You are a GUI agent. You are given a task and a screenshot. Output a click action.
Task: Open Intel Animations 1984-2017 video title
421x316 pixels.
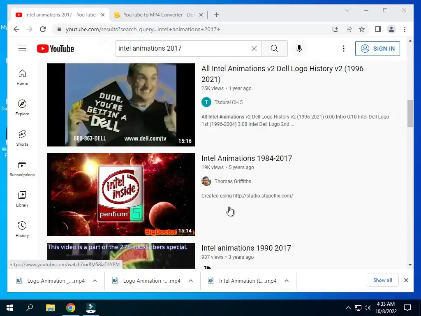point(247,158)
